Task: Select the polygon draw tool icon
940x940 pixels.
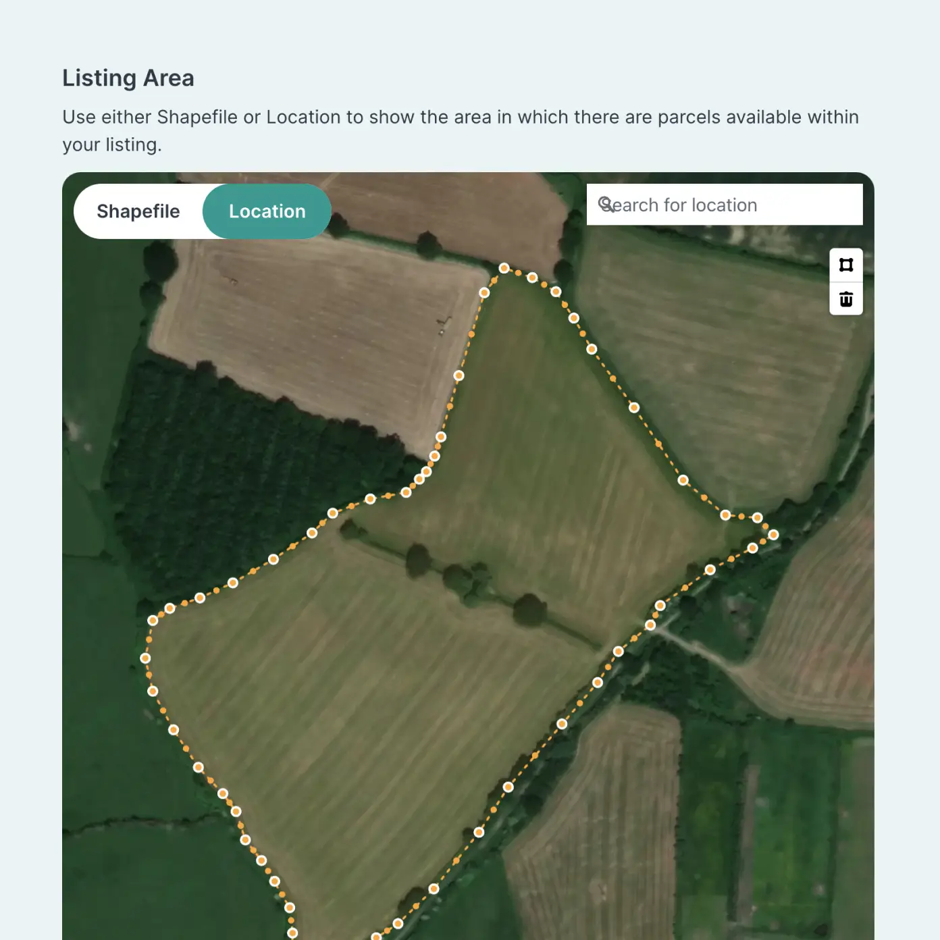Action: tap(846, 265)
